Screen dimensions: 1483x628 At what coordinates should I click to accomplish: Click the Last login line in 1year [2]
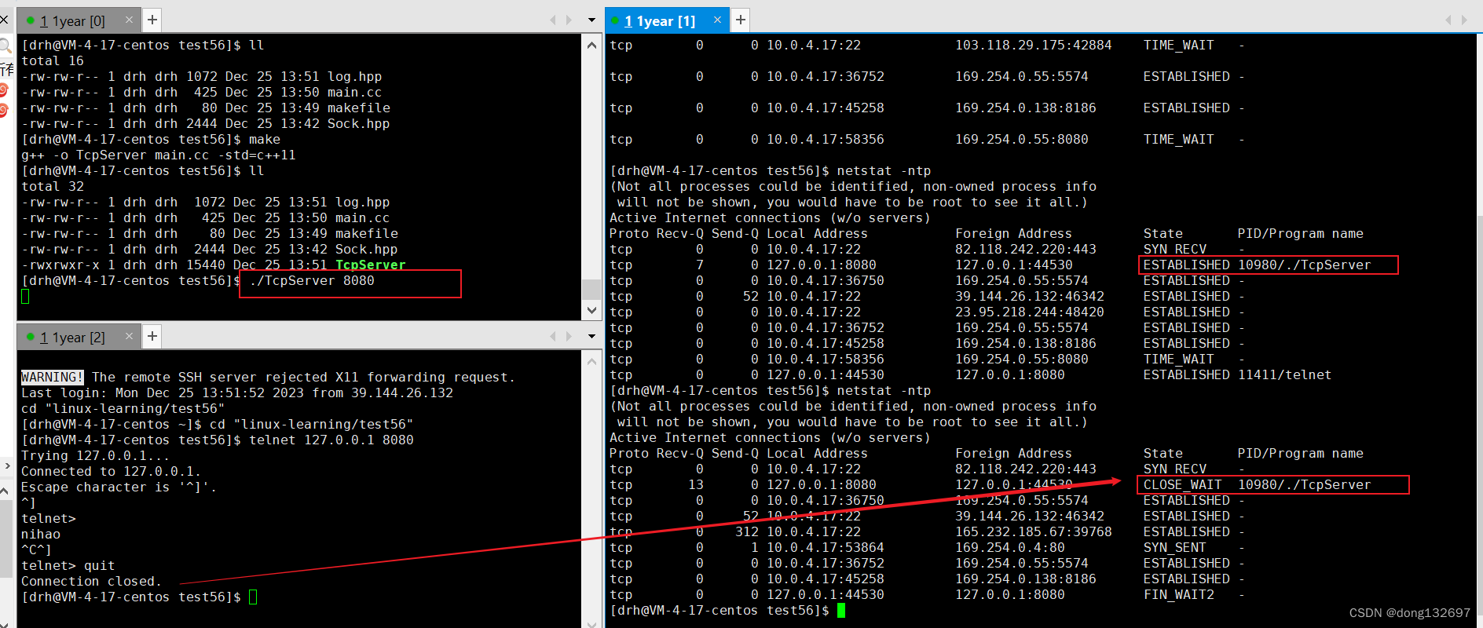pyautogui.click(x=236, y=392)
